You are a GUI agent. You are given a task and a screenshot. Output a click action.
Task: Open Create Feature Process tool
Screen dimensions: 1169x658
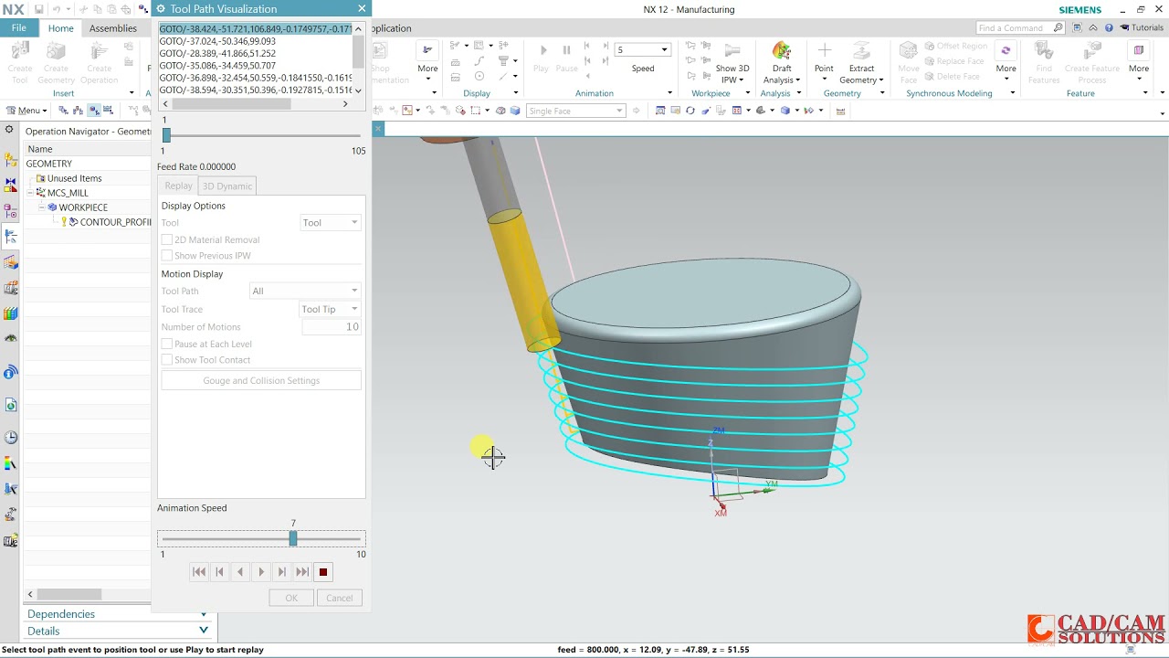[1091, 62]
